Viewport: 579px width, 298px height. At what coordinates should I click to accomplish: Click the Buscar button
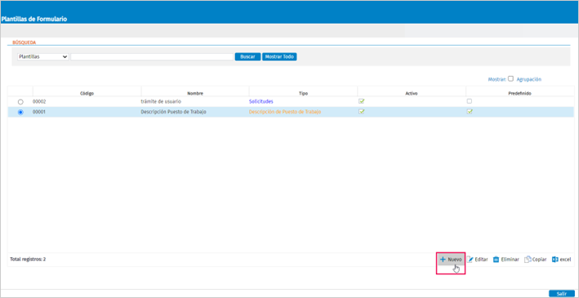click(247, 57)
